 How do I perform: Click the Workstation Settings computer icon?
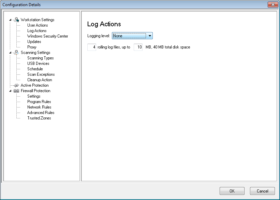point(16,20)
